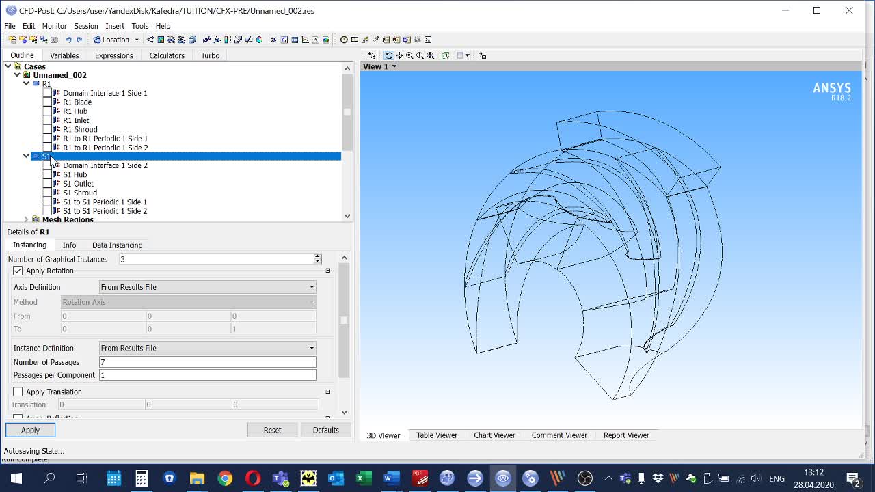Screen dimensions: 875x492
Task: Check the R1 Shroud visibility box
Action: pos(47,129)
